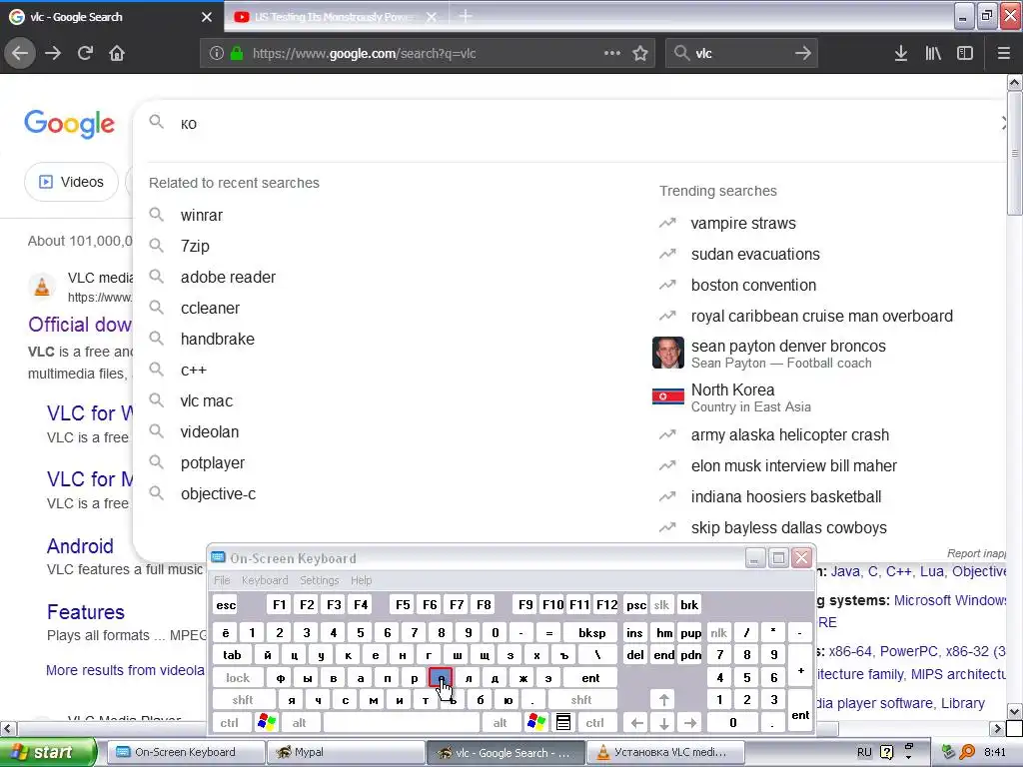Viewport: 1023px width, 767px height.
Task: Click More results from videolan link
Action: click(125, 670)
